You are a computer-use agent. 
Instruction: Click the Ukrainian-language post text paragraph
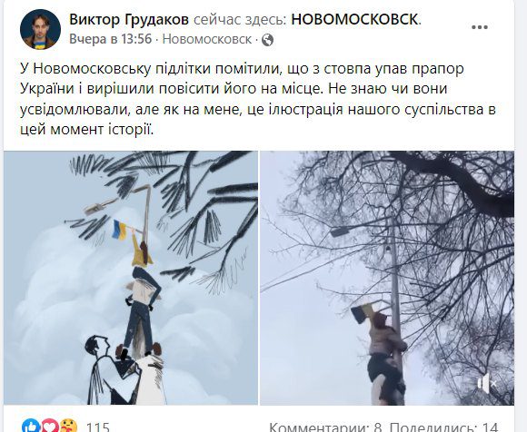258,99
